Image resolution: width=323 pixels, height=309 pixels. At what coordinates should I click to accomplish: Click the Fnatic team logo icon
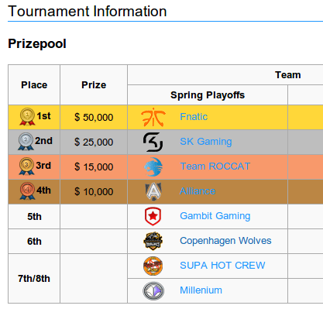click(x=153, y=117)
